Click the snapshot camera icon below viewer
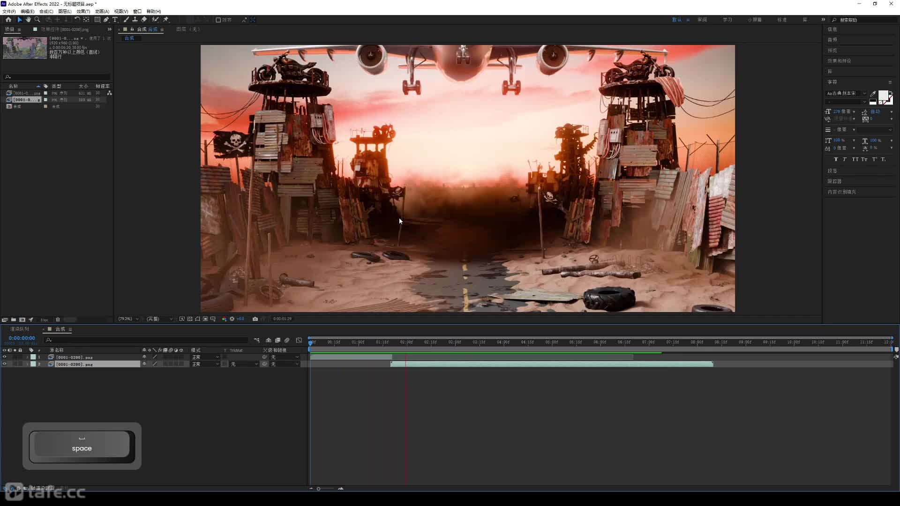This screenshot has height=506, width=900. point(255,319)
